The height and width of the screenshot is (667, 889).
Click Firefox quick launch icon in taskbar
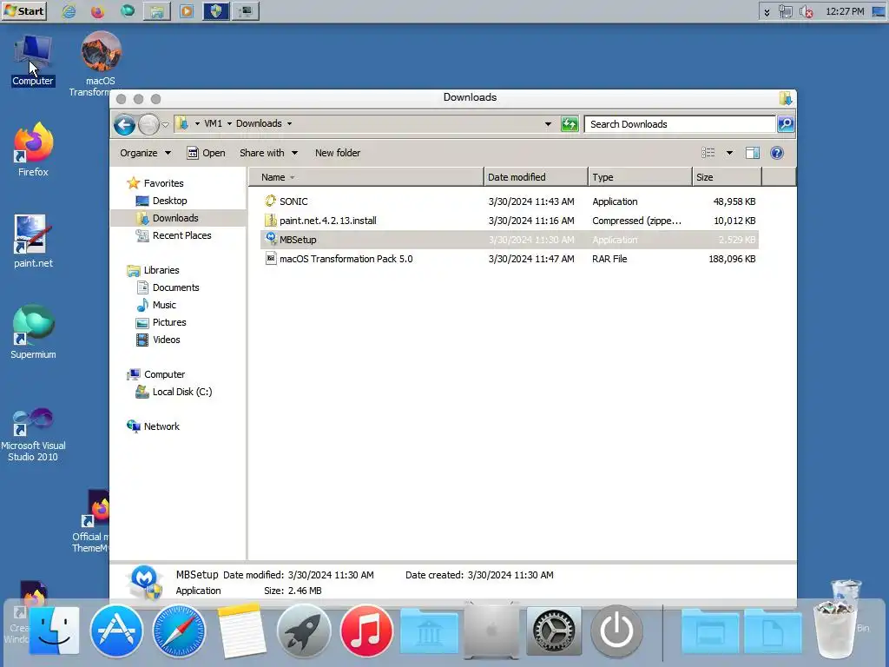(97, 10)
